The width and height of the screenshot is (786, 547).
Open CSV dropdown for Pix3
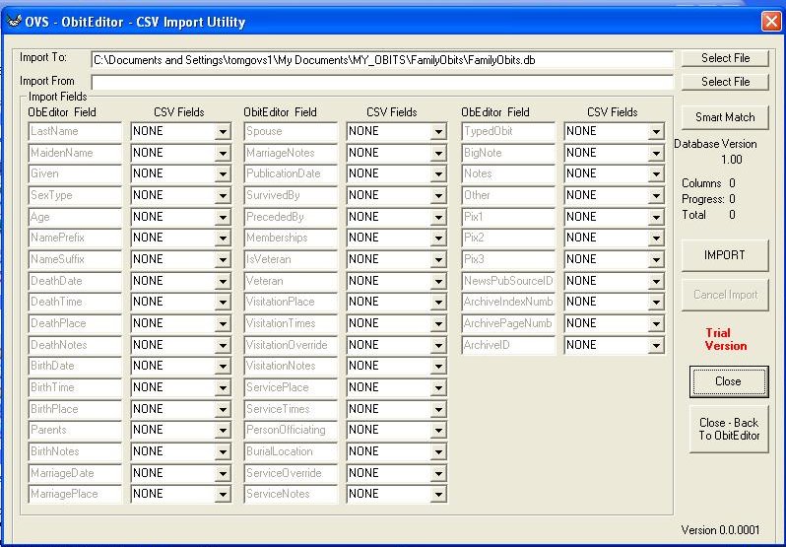[656, 260]
